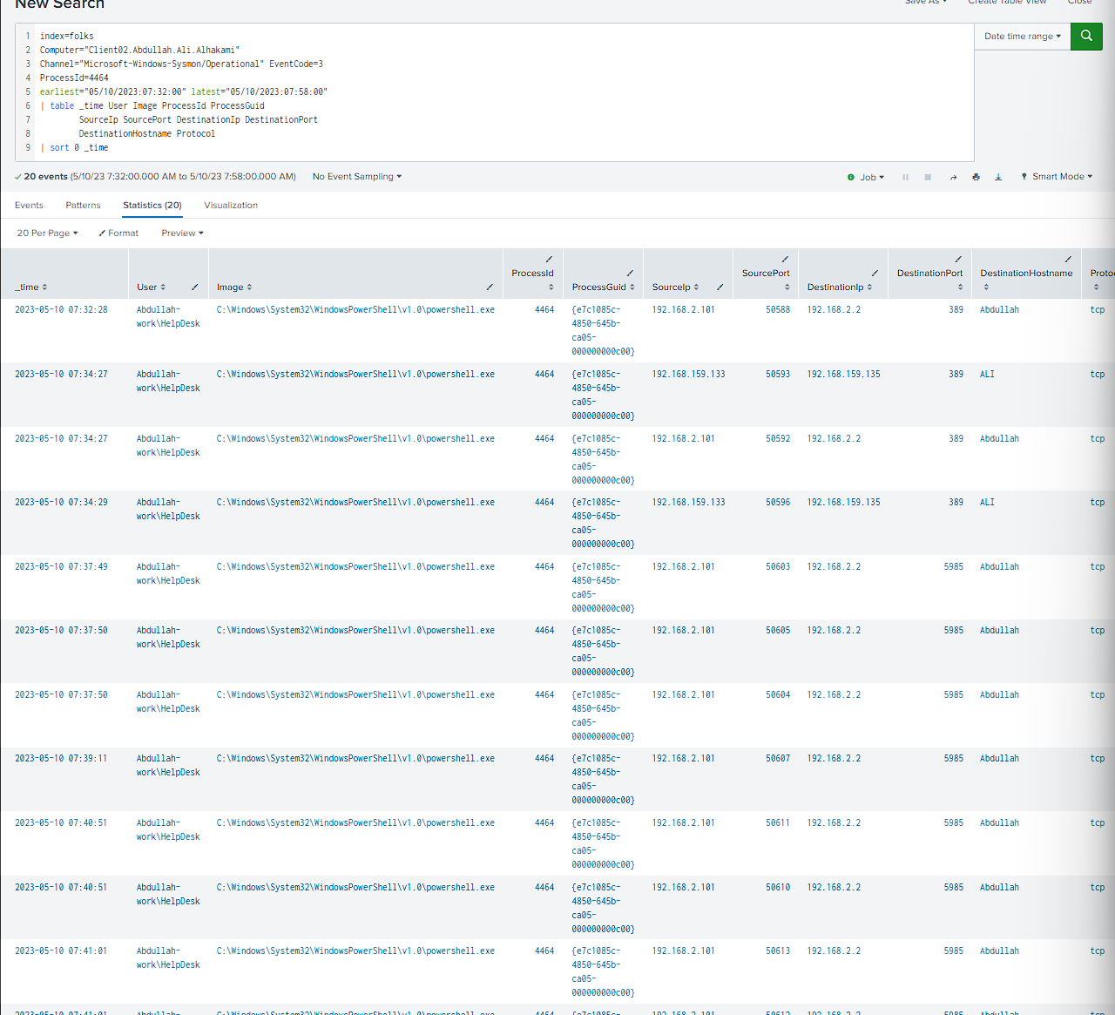Export the search results
Viewport: 1115px width, 1015px height.
(x=998, y=177)
